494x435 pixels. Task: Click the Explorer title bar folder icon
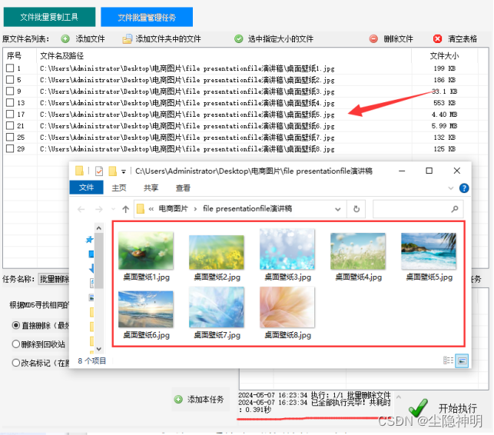coord(79,171)
